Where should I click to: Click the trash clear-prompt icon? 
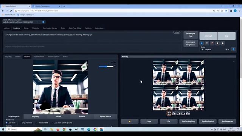[x=207, y=43]
